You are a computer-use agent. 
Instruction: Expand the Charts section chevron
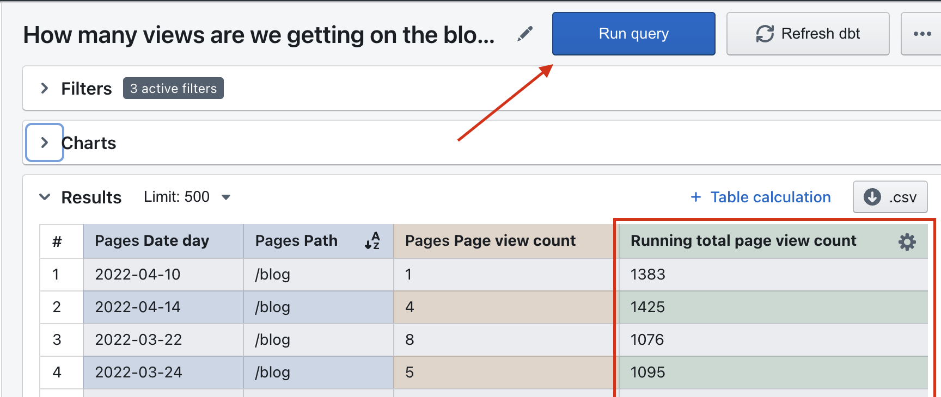pyautogui.click(x=45, y=142)
